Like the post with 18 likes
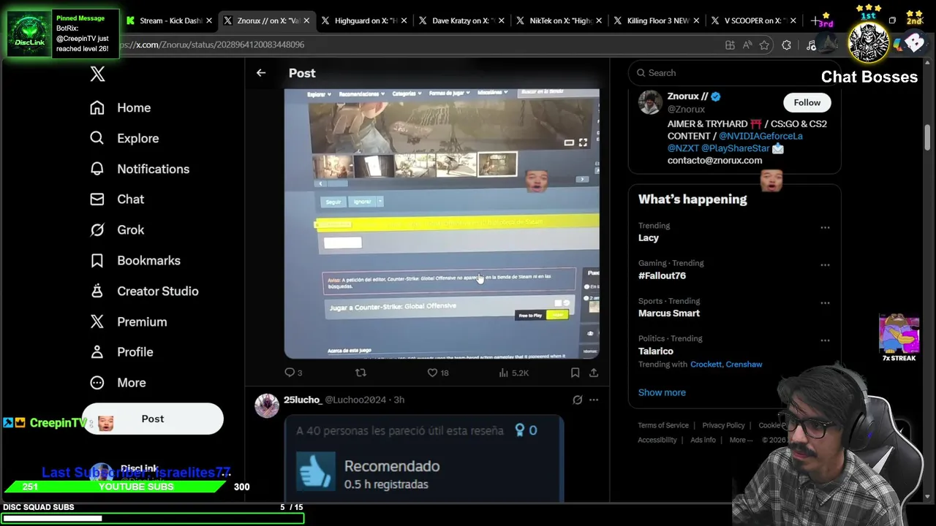Screen dimensions: 936x526 437,373
